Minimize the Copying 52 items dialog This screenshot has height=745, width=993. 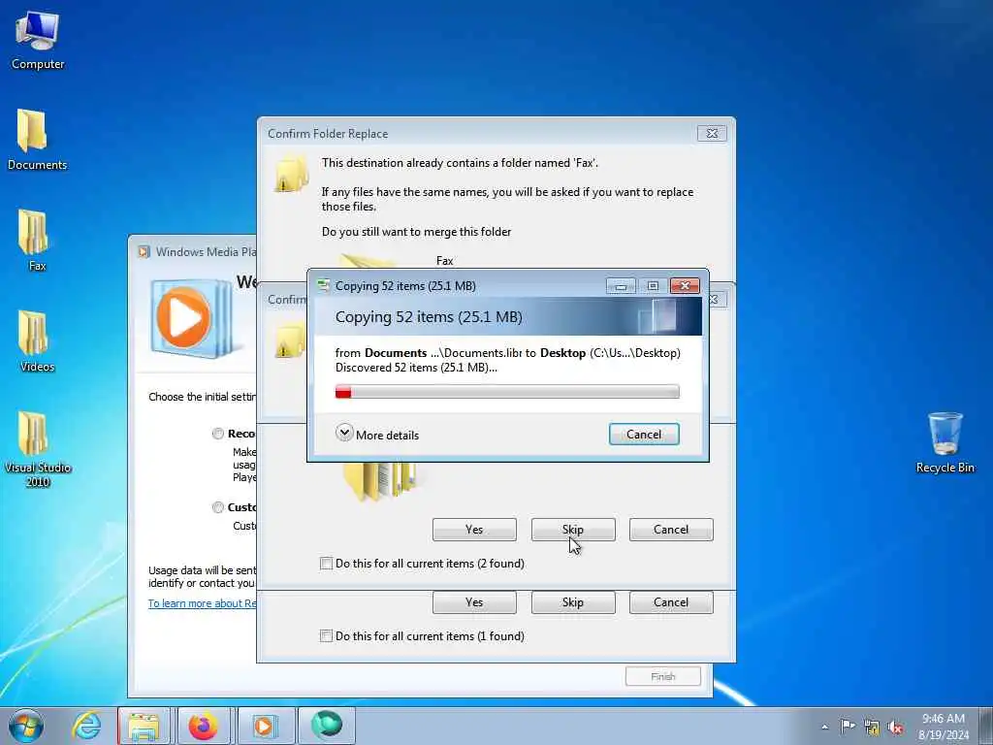click(621, 286)
